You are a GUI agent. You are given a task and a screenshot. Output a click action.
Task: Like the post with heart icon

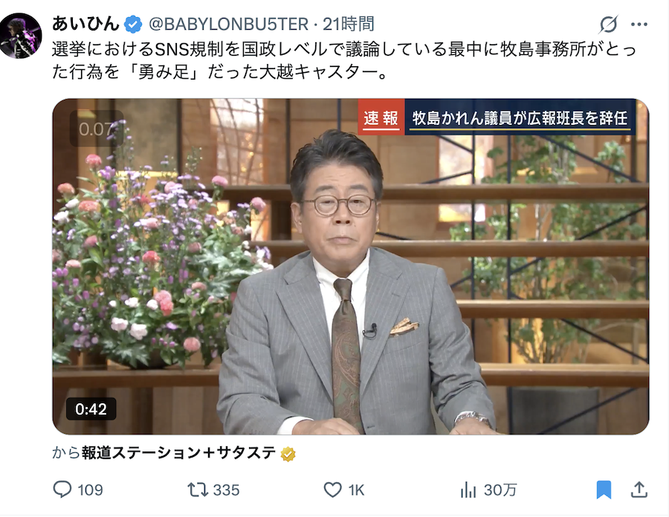click(x=333, y=489)
